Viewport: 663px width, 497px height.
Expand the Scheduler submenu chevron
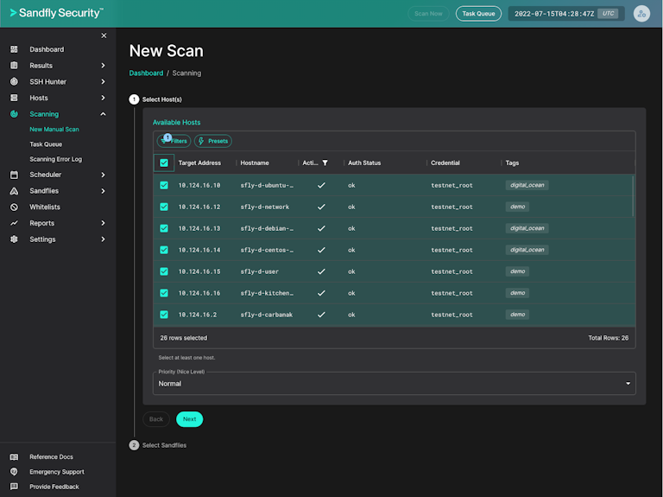pos(104,175)
